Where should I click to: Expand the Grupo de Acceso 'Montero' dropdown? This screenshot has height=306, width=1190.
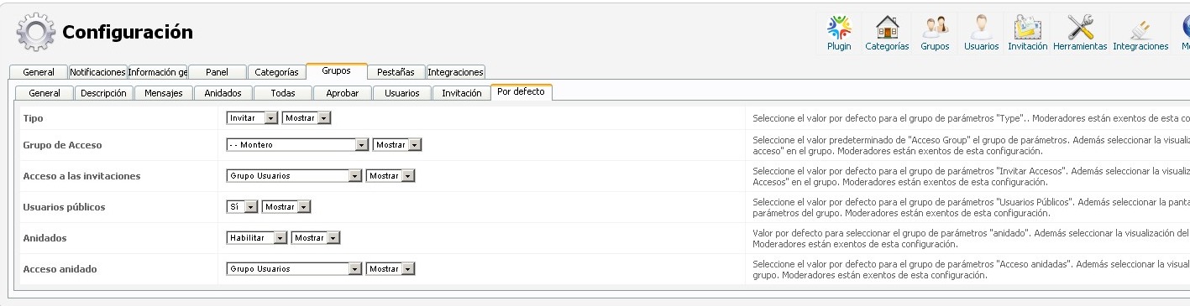tap(298, 145)
